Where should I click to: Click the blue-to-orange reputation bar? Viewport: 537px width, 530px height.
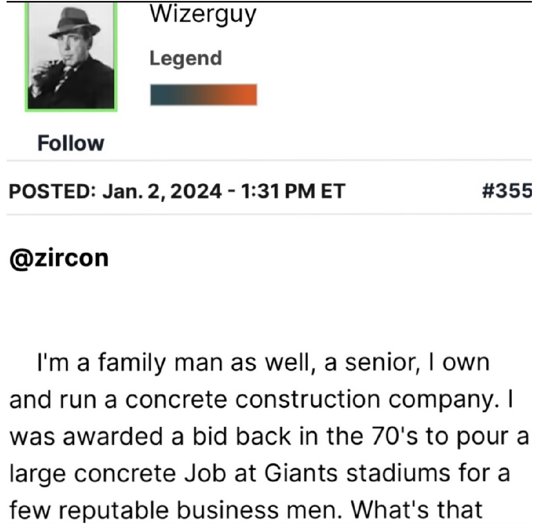pyautogui.click(x=203, y=95)
